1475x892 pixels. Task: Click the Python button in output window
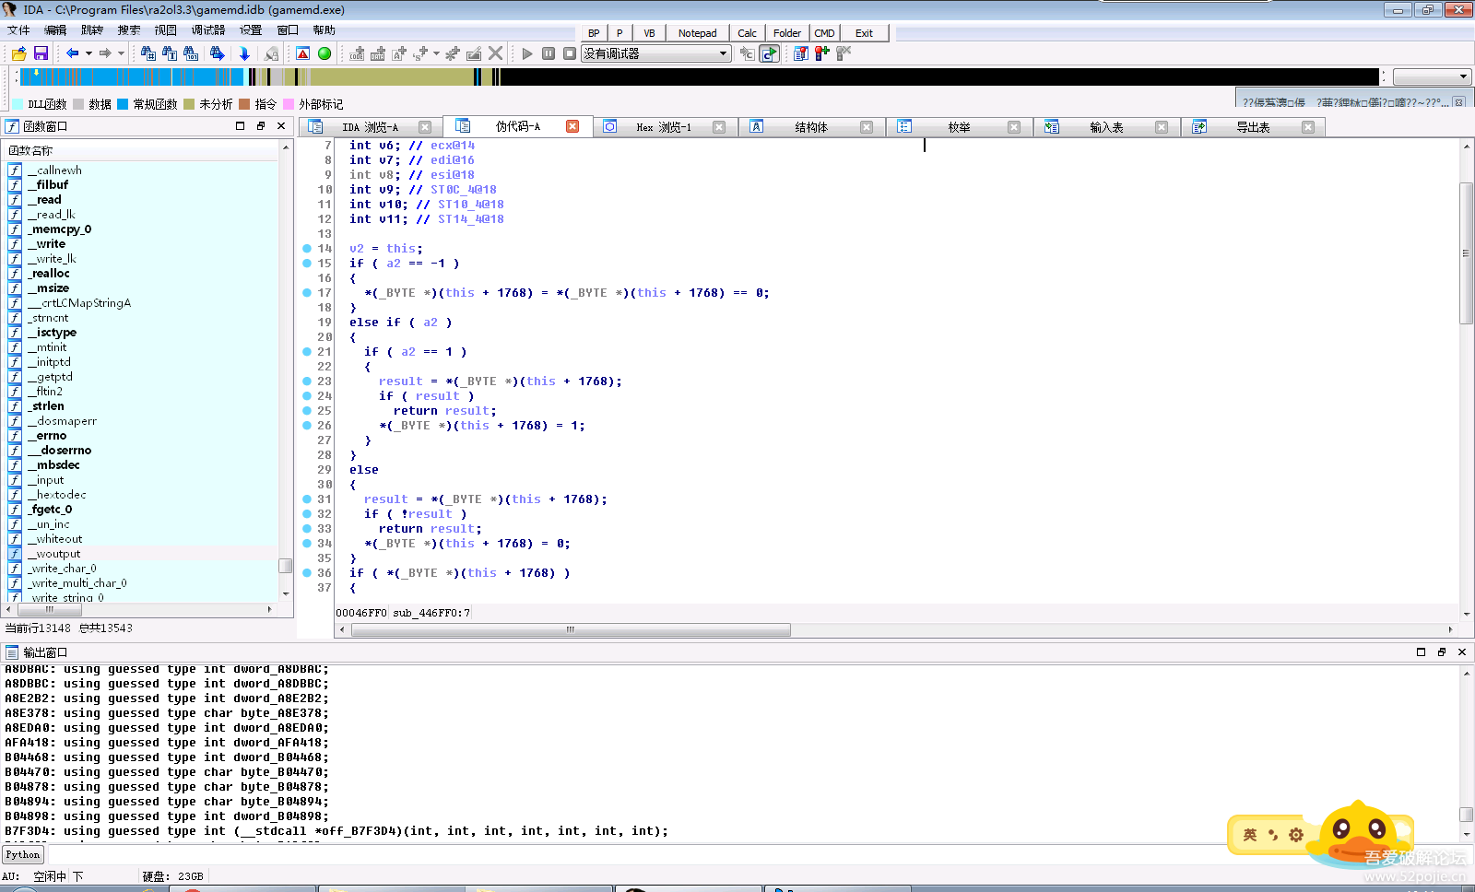(23, 854)
